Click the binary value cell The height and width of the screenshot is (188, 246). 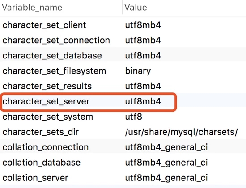(138, 71)
